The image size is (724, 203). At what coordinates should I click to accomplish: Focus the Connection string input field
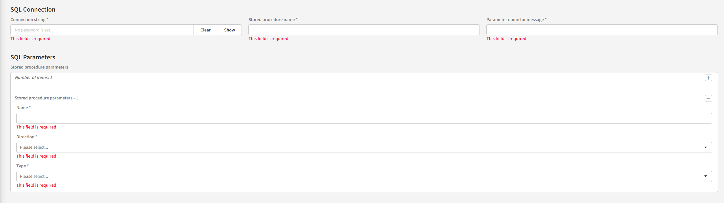(102, 30)
